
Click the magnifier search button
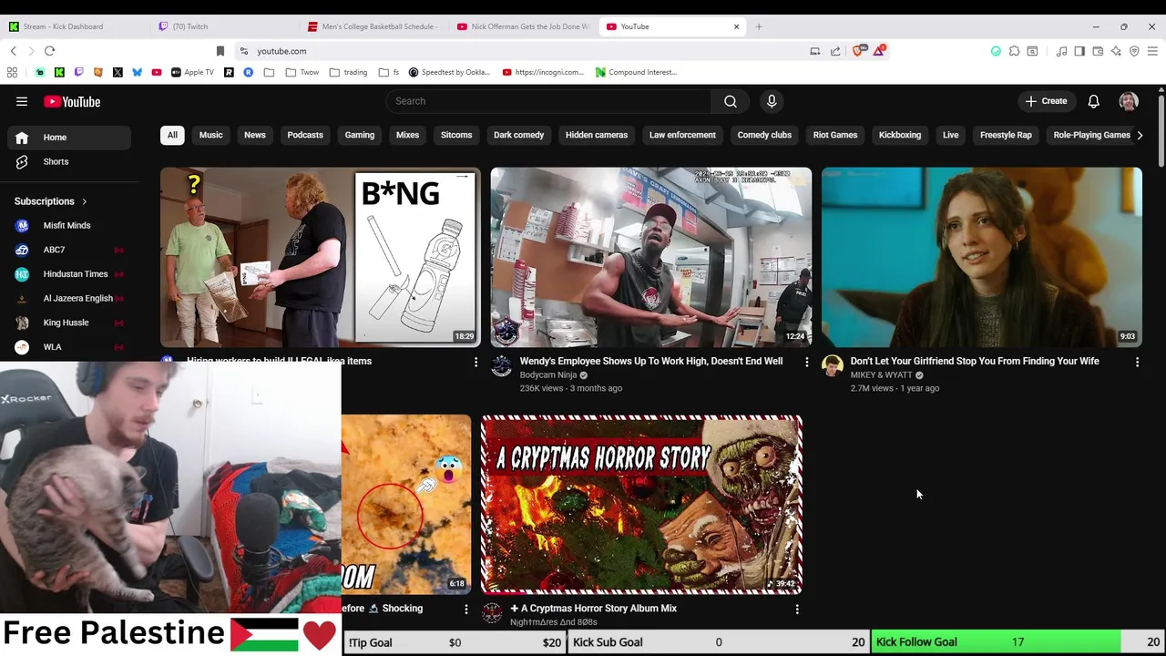tap(731, 101)
